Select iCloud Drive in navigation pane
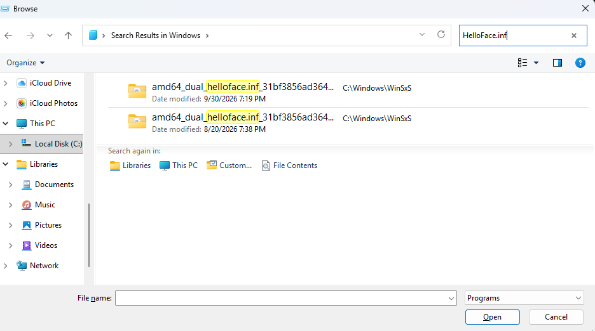 click(x=50, y=83)
